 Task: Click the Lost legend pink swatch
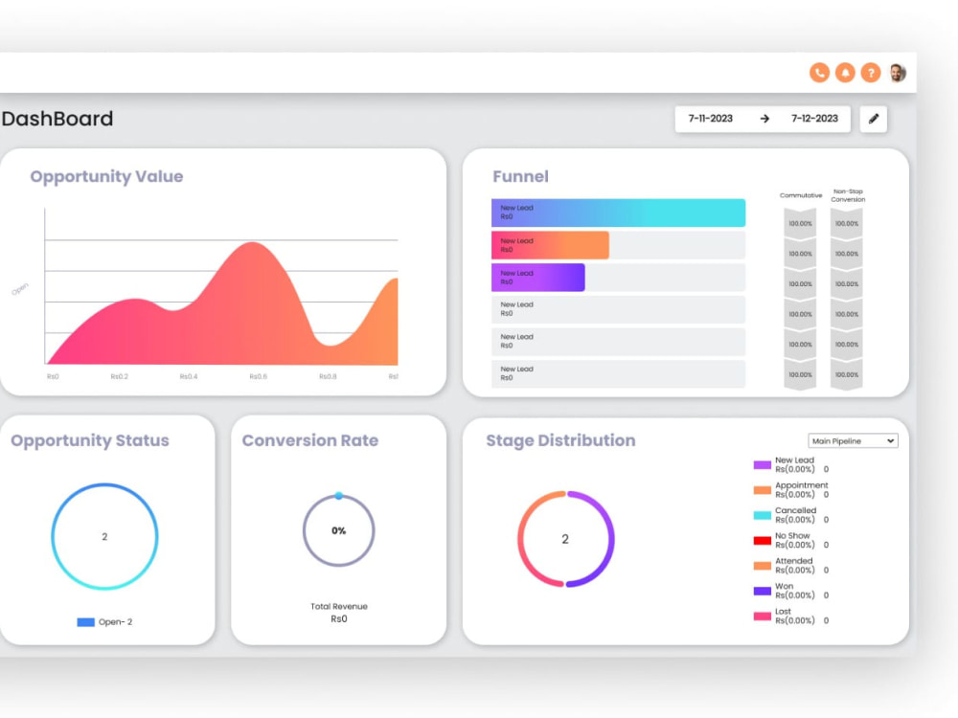[x=762, y=616]
